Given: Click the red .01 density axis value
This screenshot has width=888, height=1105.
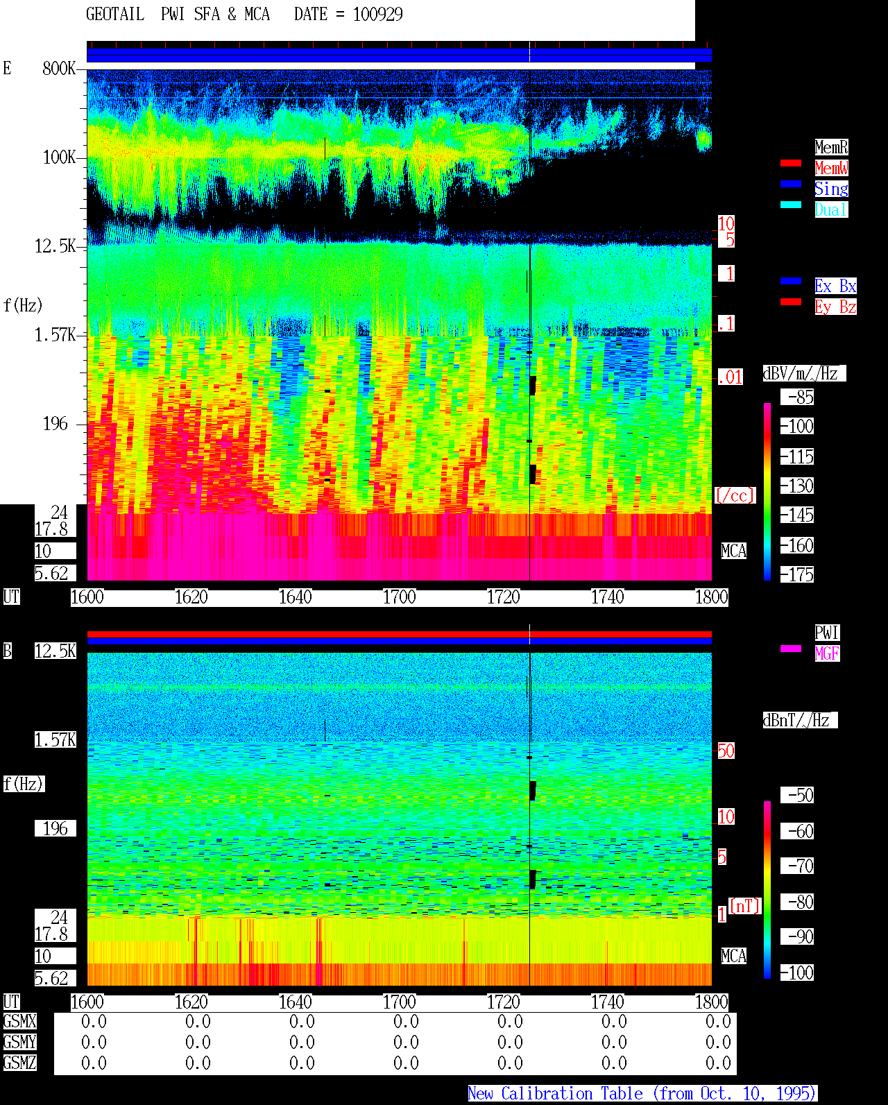Looking at the screenshot, I should [x=730, y=377].
